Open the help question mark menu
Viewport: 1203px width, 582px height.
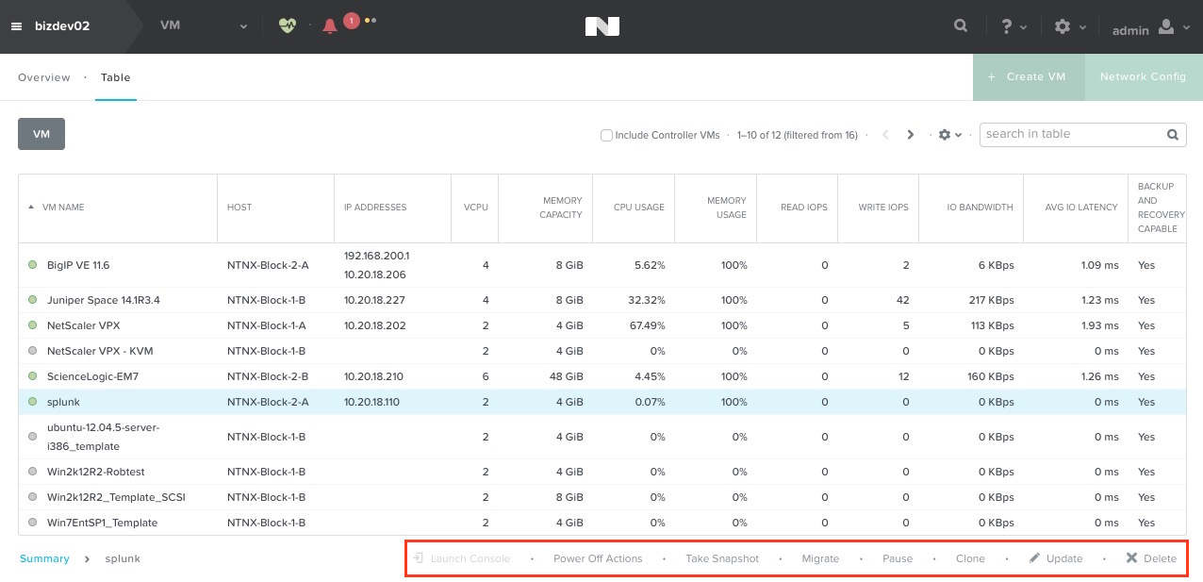(x=1013, y=26)
